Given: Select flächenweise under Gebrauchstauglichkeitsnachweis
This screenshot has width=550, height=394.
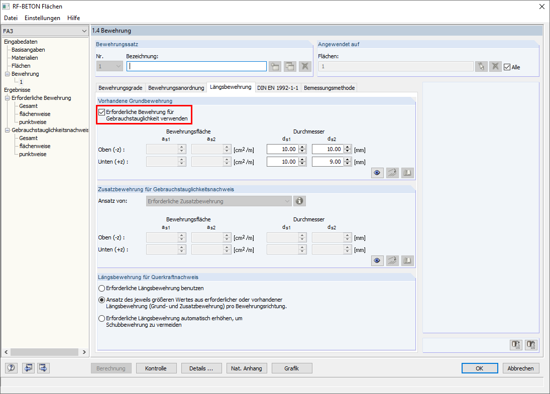Looking at the screenshot, I should click(35, 146).
